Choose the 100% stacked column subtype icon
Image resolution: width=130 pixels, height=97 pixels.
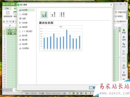coord(62,14)
